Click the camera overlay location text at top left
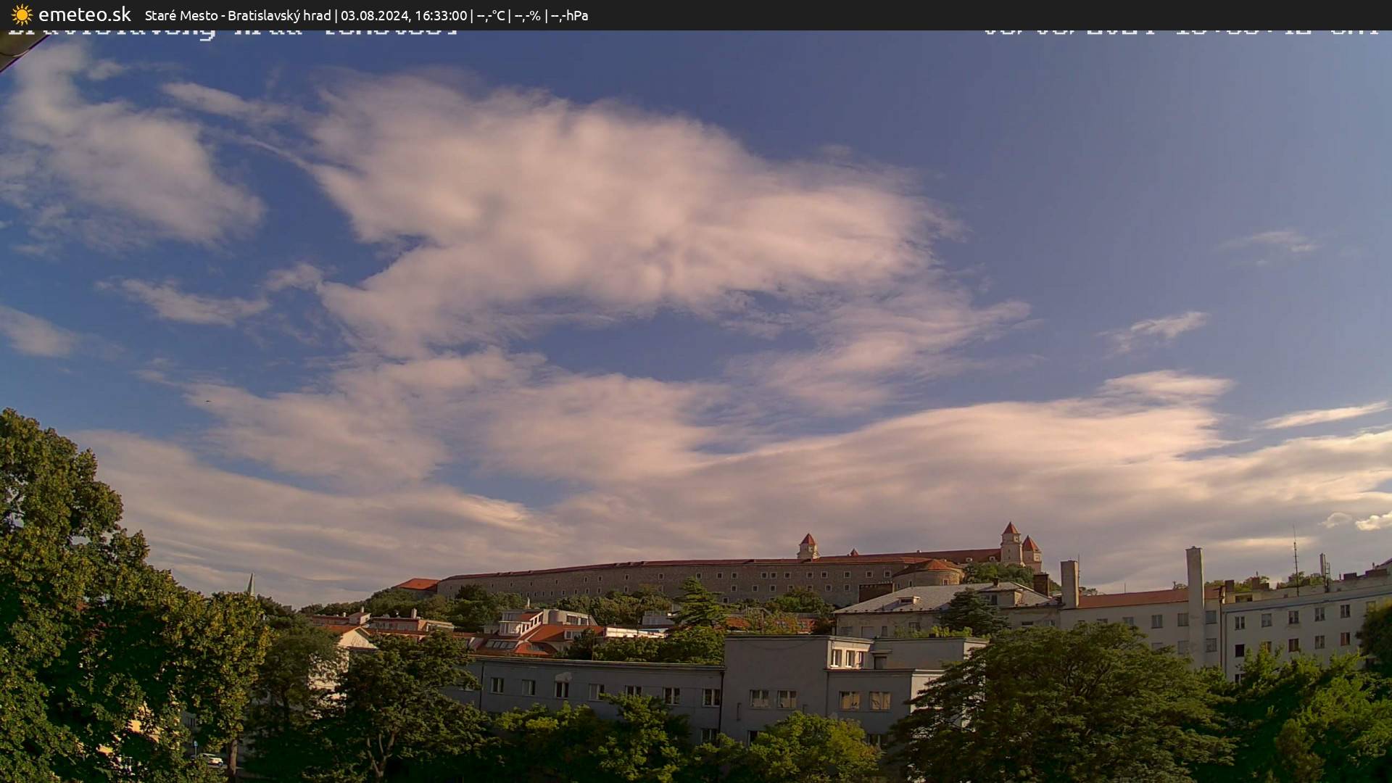This screenshot has height=783, width=1392. pos(232,33)
